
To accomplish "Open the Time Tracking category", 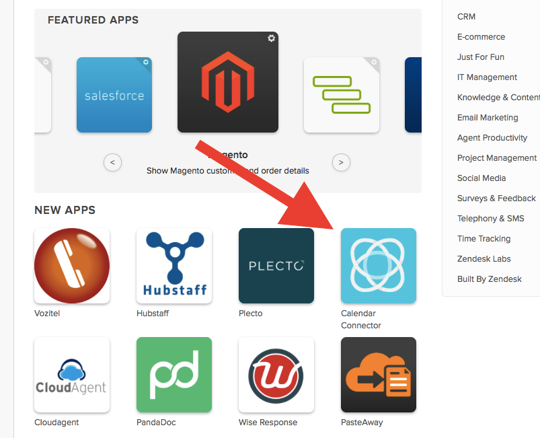I will 484,238.
